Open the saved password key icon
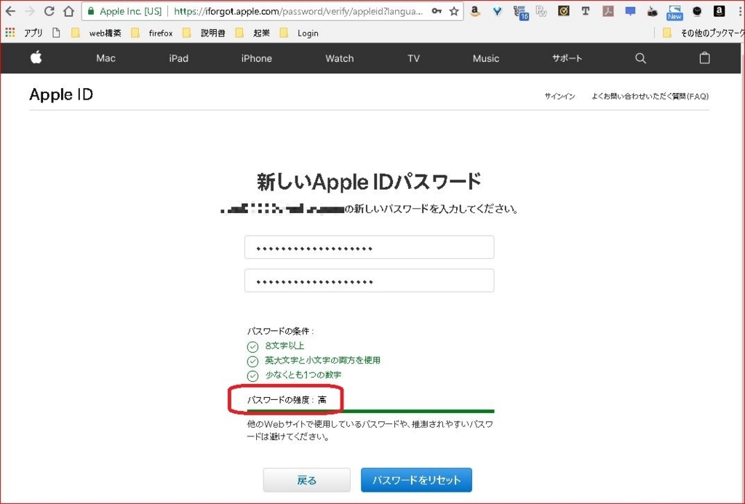This screenshot has height=504, width=745. tap(437, 11)
